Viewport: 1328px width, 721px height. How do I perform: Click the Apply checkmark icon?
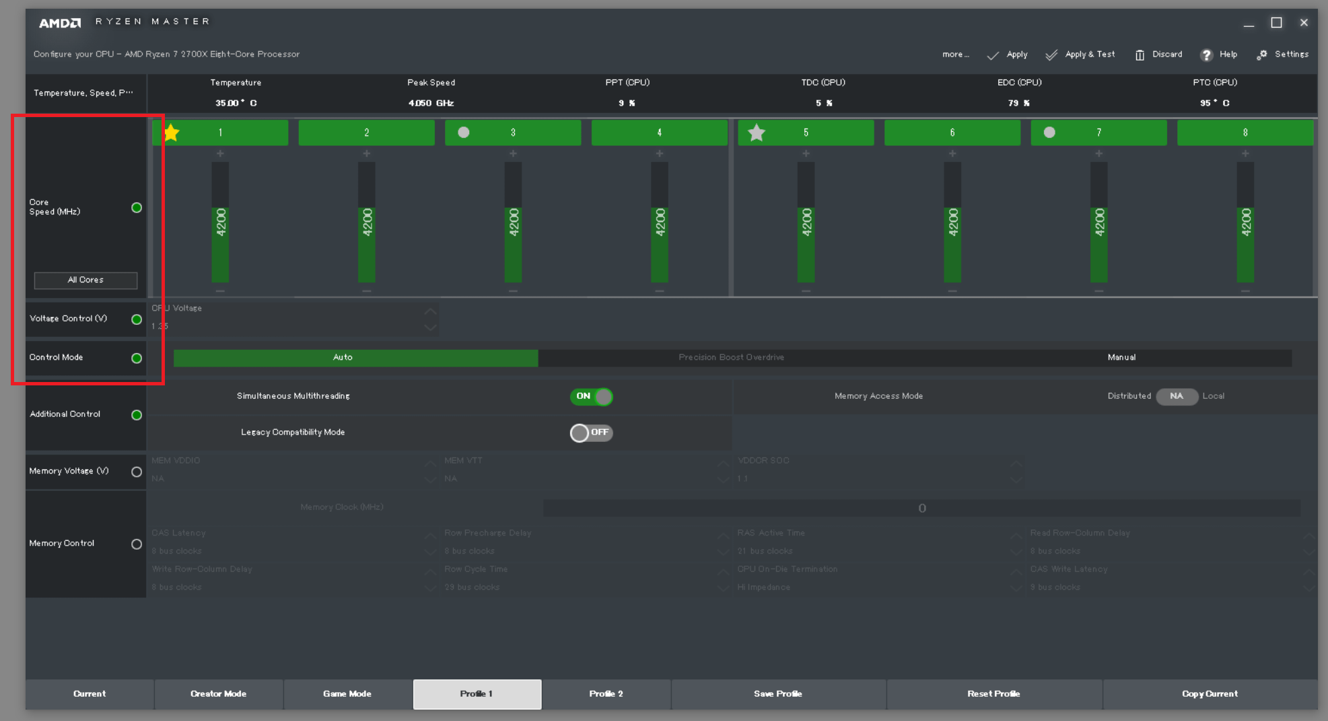coord(993,55)
